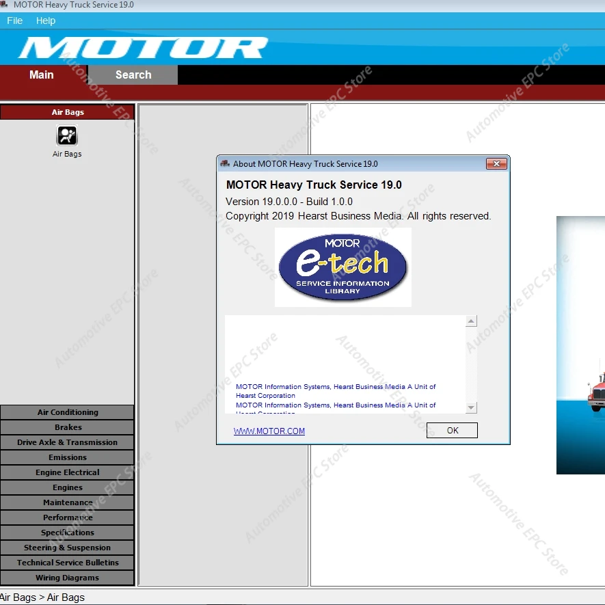605x605 pixels.
Task: Click the 'MOTOR Heavy Truck Service 19.0' heading
Action: (x=314, y=185)
